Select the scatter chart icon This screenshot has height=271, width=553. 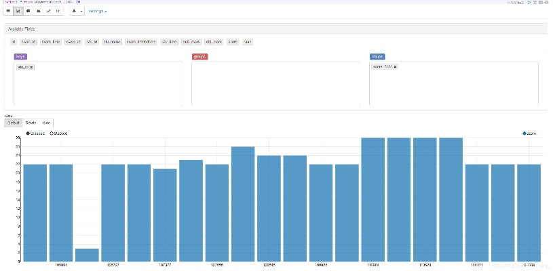coord(58,12)
